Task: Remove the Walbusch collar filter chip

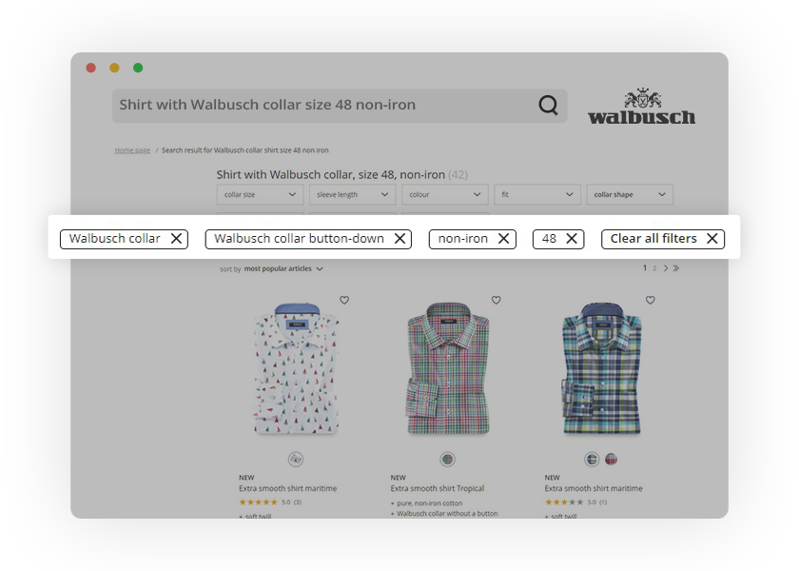Action: pos(176,239)
